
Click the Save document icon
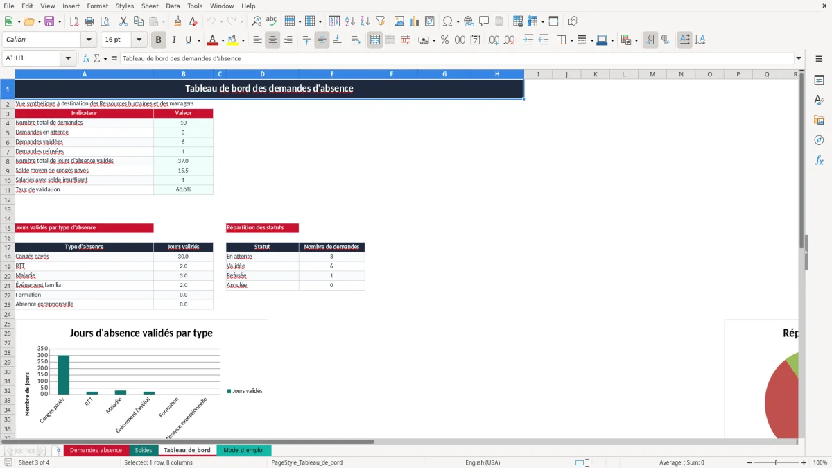[x=49, y=21]
